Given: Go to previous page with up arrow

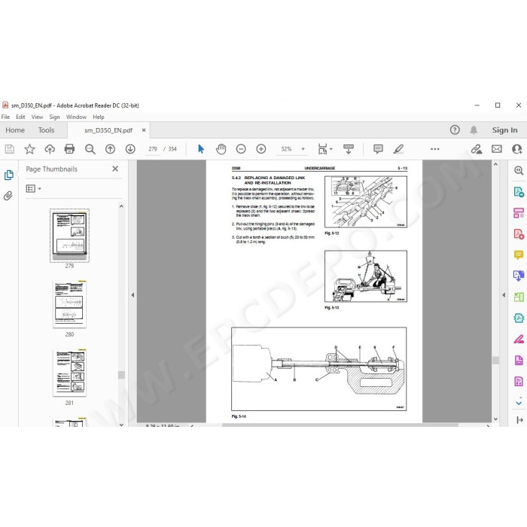Looking at the screenshot, I should [x=110, y=149].
